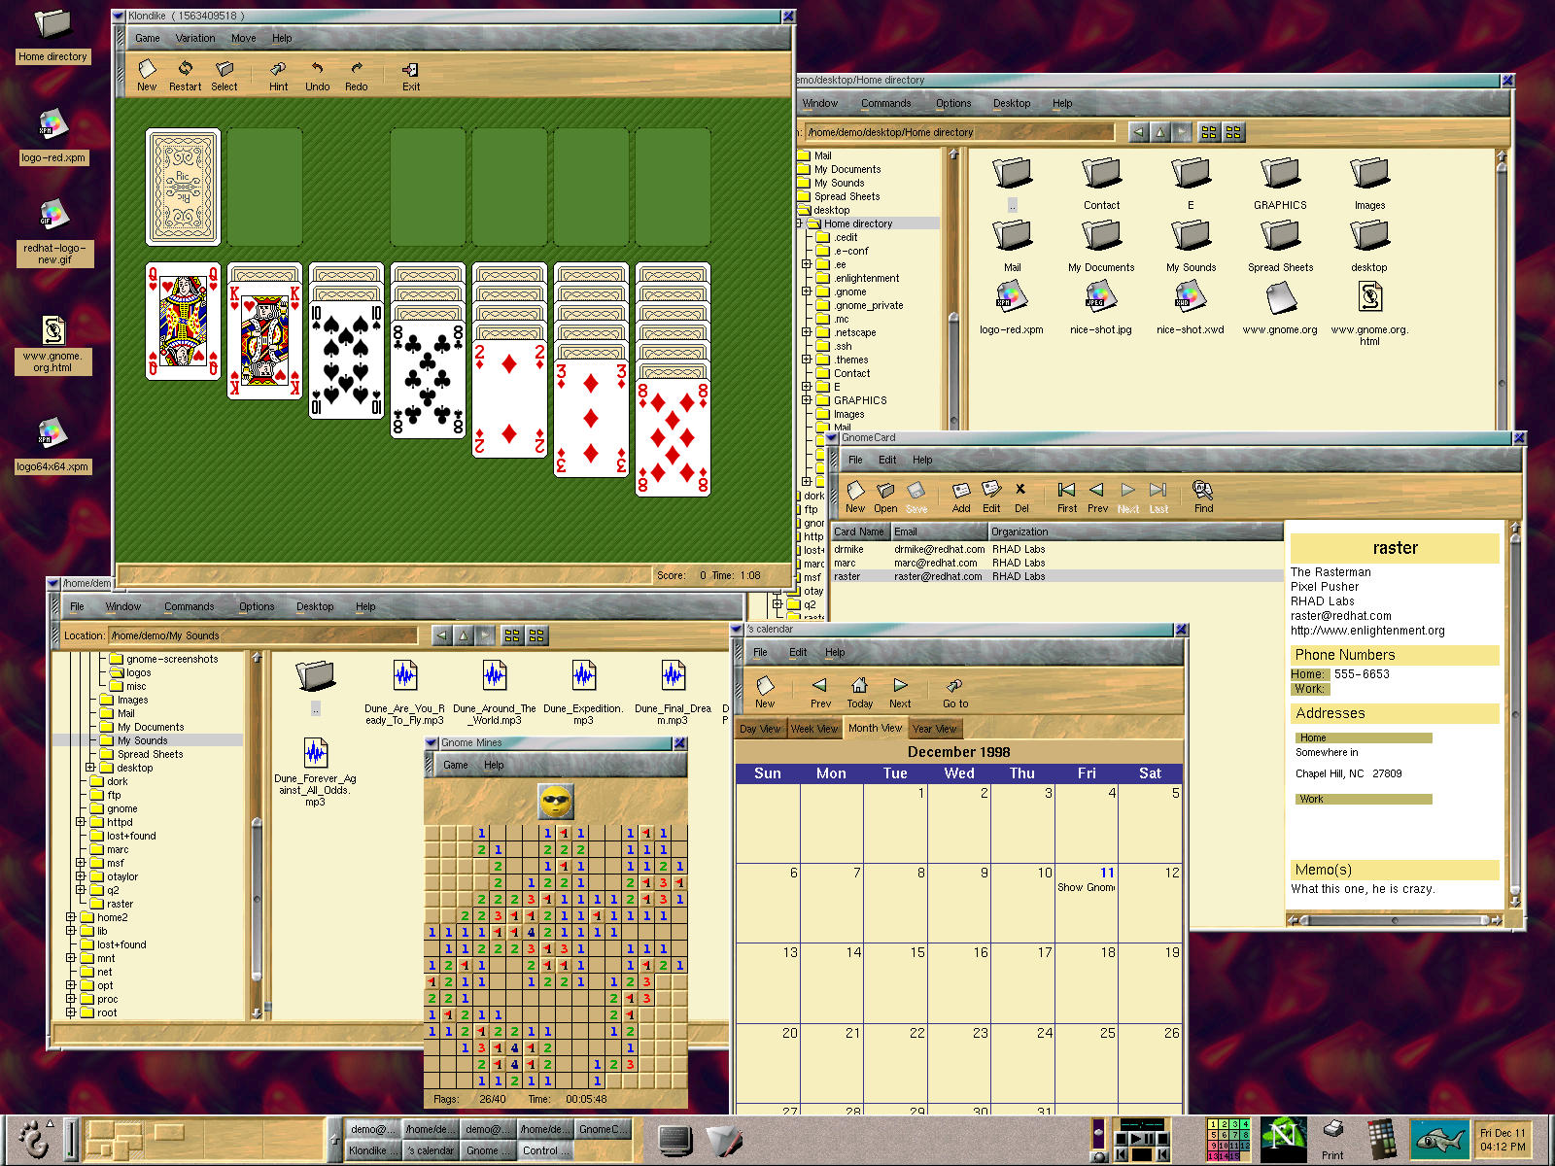Viewport: 1555px width, 1166px height.
Task: Expand the GRAPHICS folder in tree
Action: point(807,400)
